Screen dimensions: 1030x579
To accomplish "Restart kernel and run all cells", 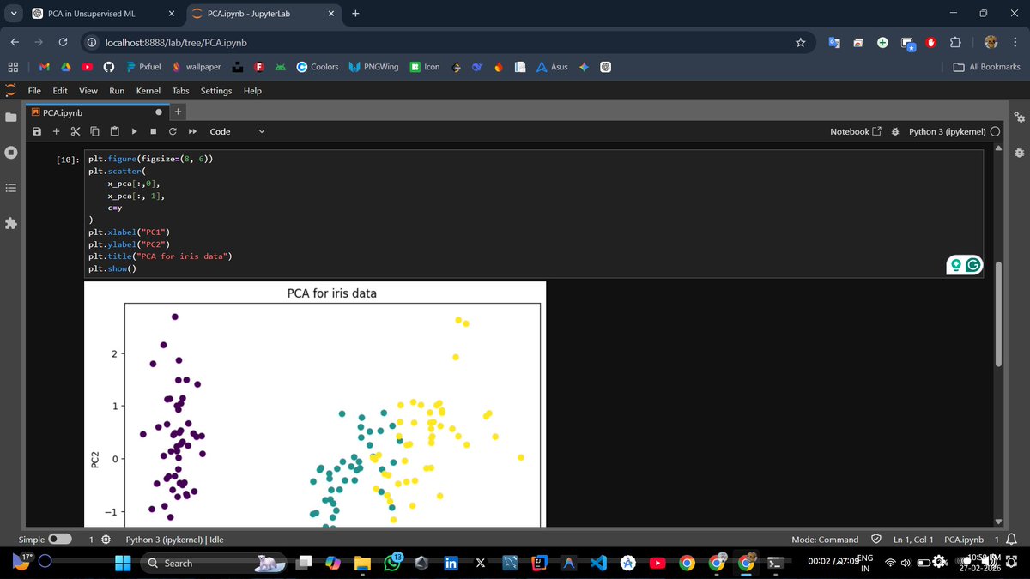I will (x=192, y=131).
